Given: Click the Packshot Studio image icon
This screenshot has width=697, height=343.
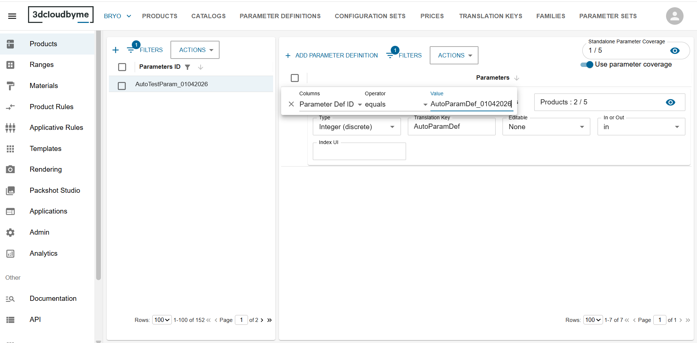Looking at the screenshot, I should coord(11,191).
